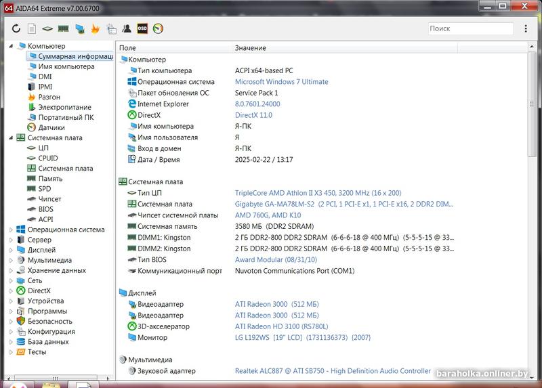
Task: Select Программы in the tree
Action: click(47, 311)
